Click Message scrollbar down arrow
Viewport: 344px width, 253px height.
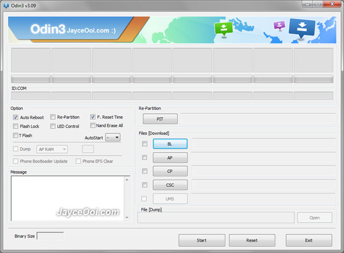[x=127, y=218]
